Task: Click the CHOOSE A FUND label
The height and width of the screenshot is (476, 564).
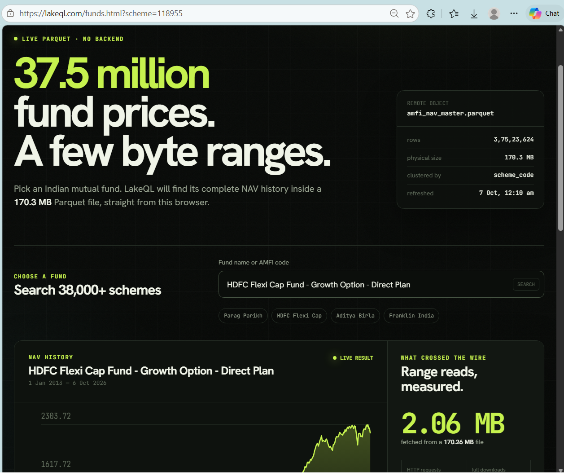Action: click(x=40, y=277)
